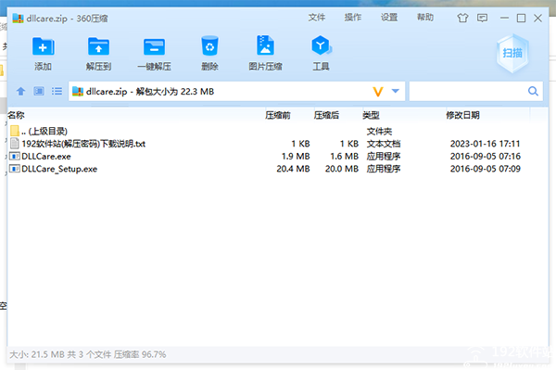Sort by 压缩前 column header

[278, 115]
